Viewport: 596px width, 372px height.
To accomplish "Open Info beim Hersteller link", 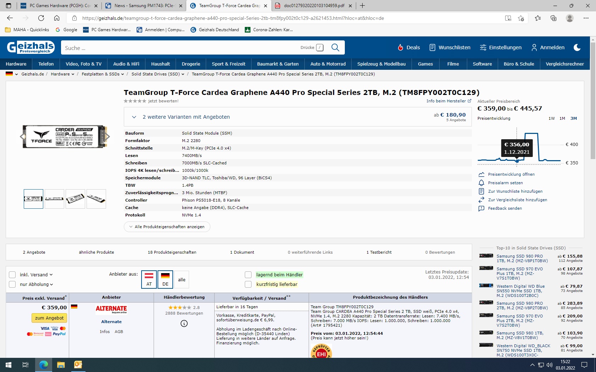I will click(449, 101).
